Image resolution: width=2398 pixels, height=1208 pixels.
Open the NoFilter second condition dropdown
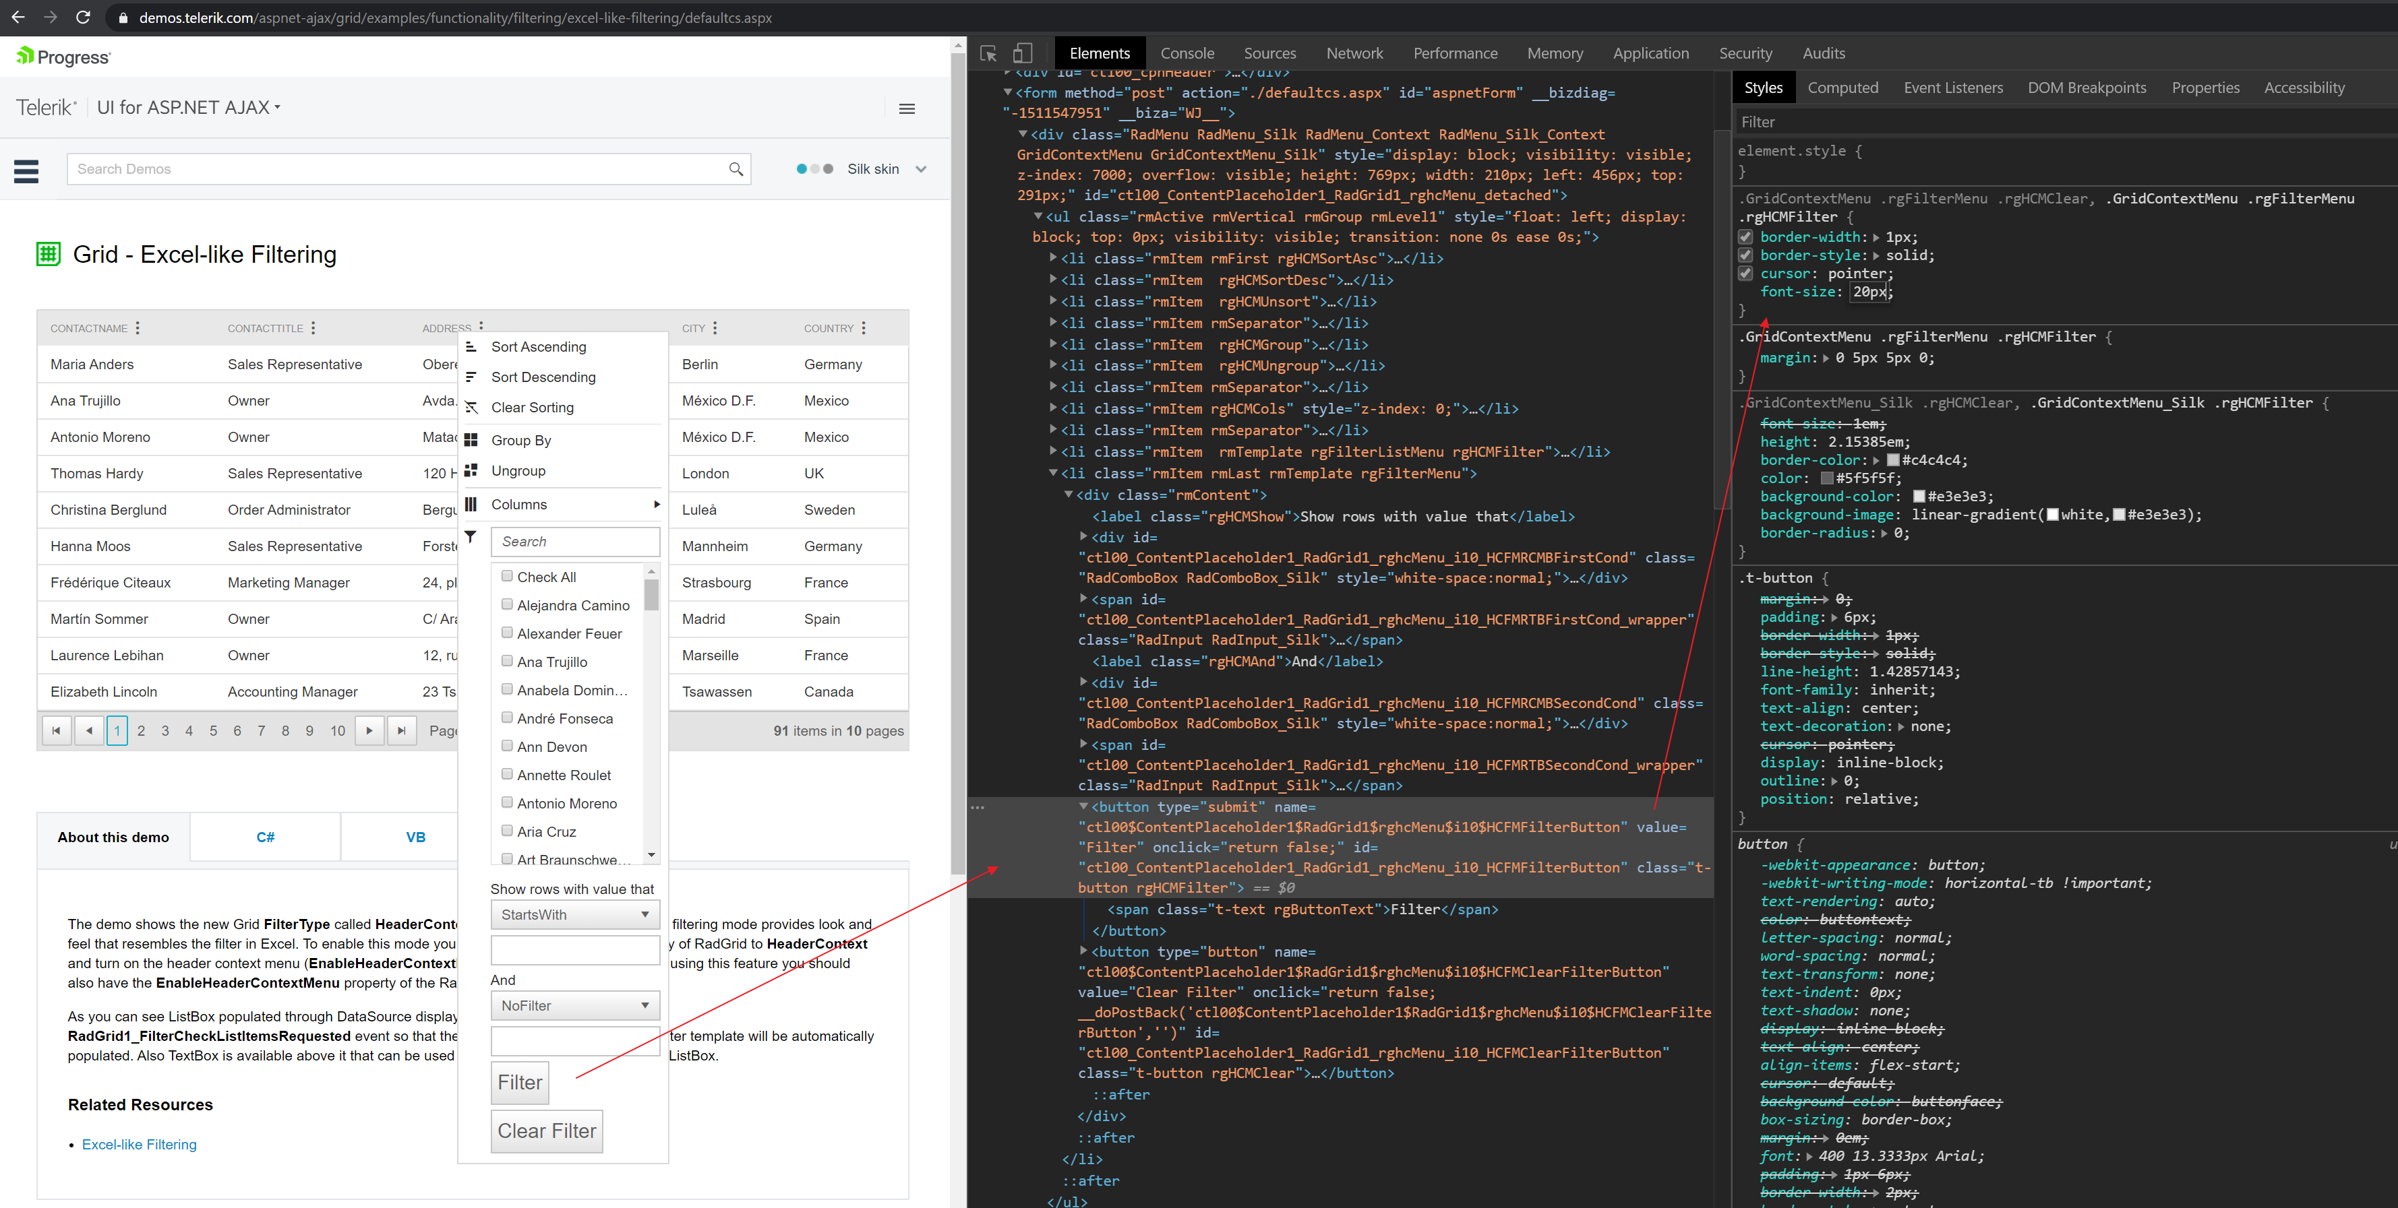pos(645,1005)
